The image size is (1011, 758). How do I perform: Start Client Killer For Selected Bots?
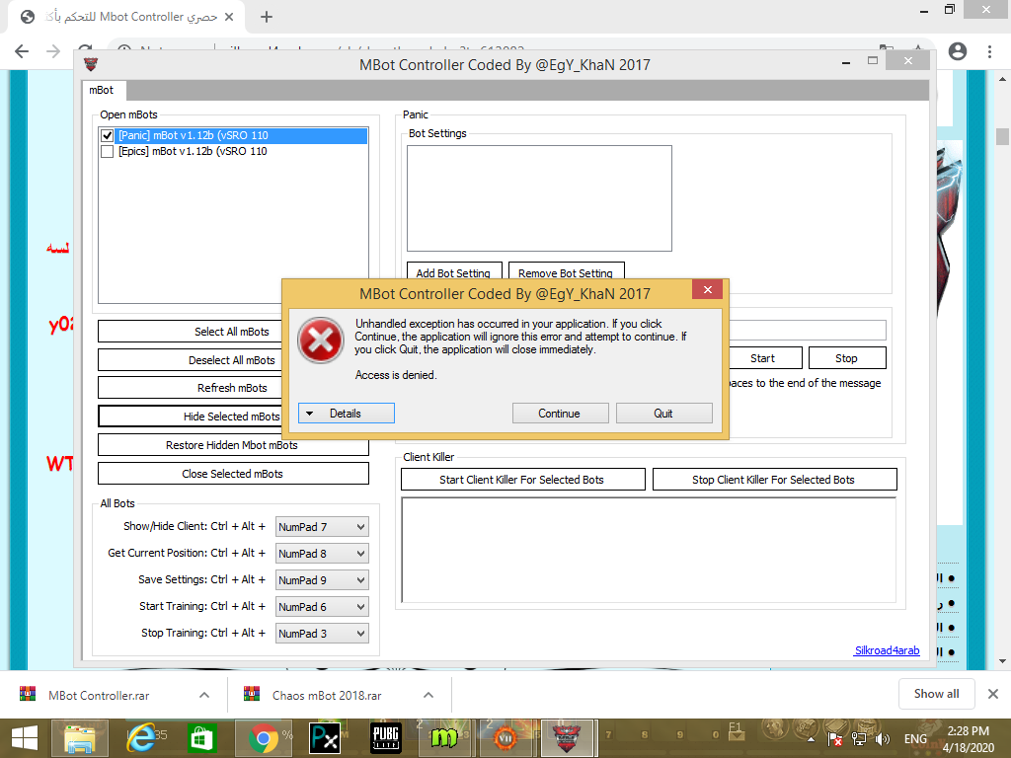[x=523, y=479]
